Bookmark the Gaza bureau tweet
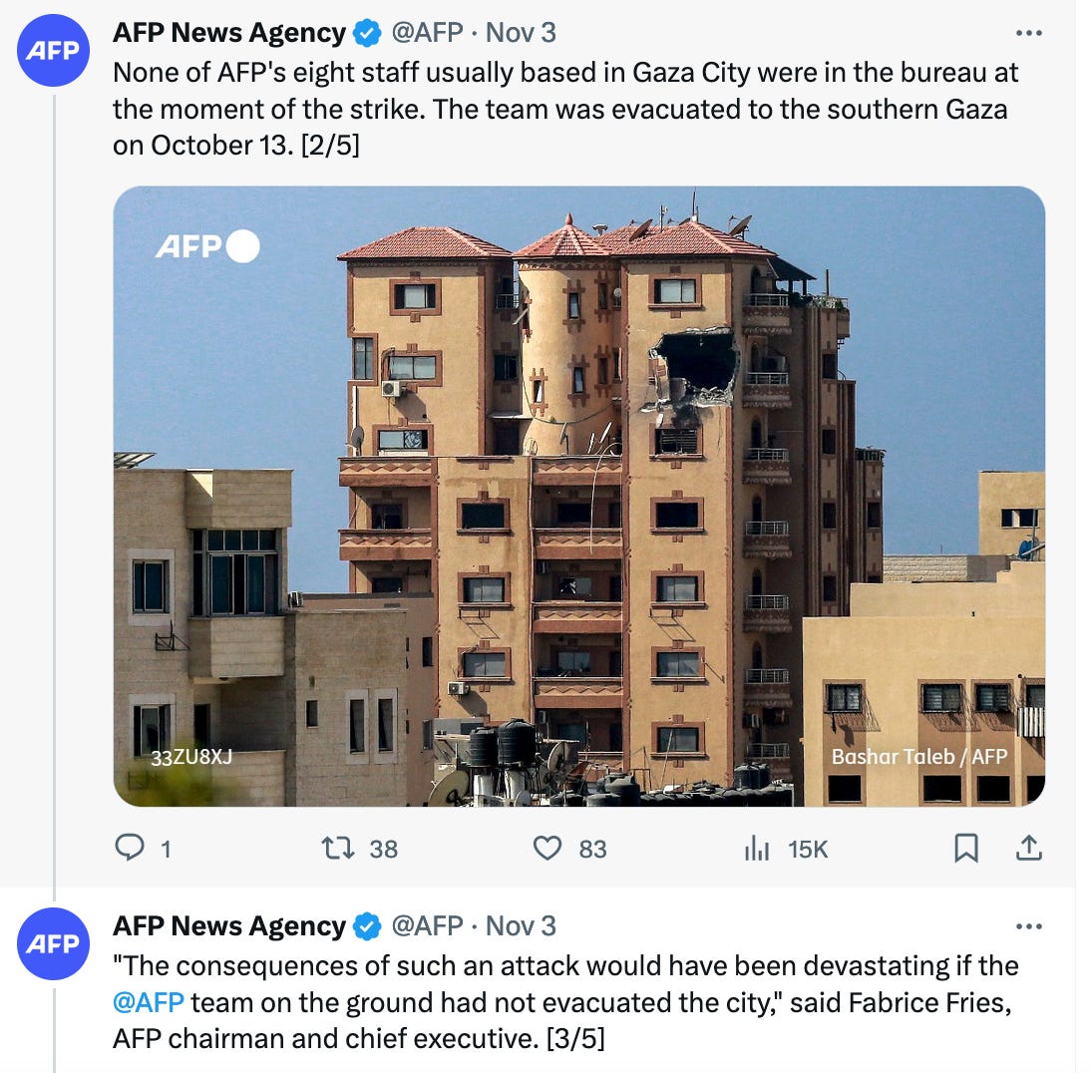The image size is (1091, 1073). (x=965, y=848)
